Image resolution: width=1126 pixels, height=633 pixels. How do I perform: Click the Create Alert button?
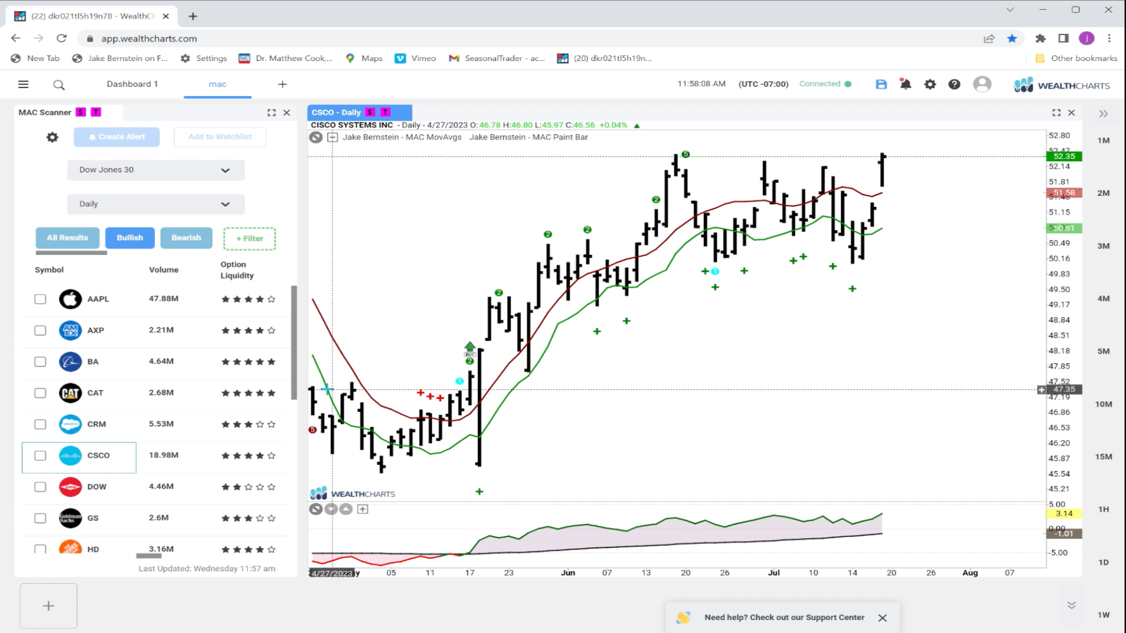[117, 137]
